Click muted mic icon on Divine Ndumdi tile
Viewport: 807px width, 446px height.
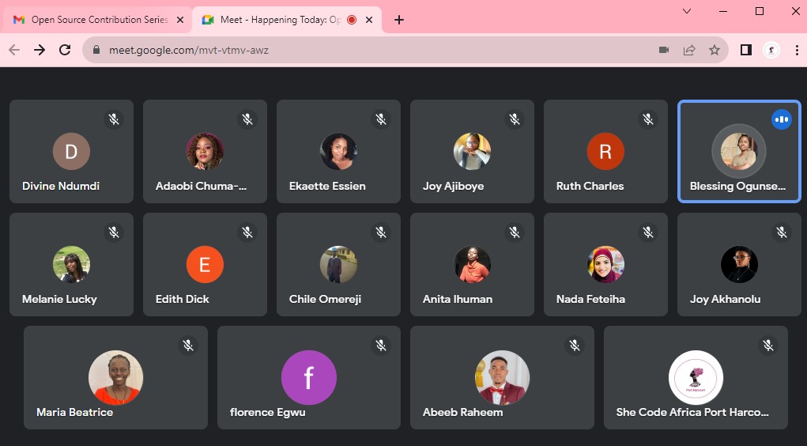[114, 119]
